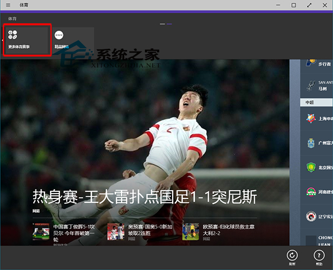Click the CHONGQING LIFAN team placeholder logo
This screenshot has width=333, height=270.
click(311, 241)
